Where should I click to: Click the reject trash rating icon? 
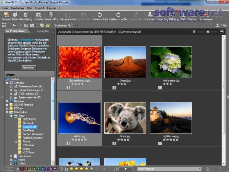[66, 169]
